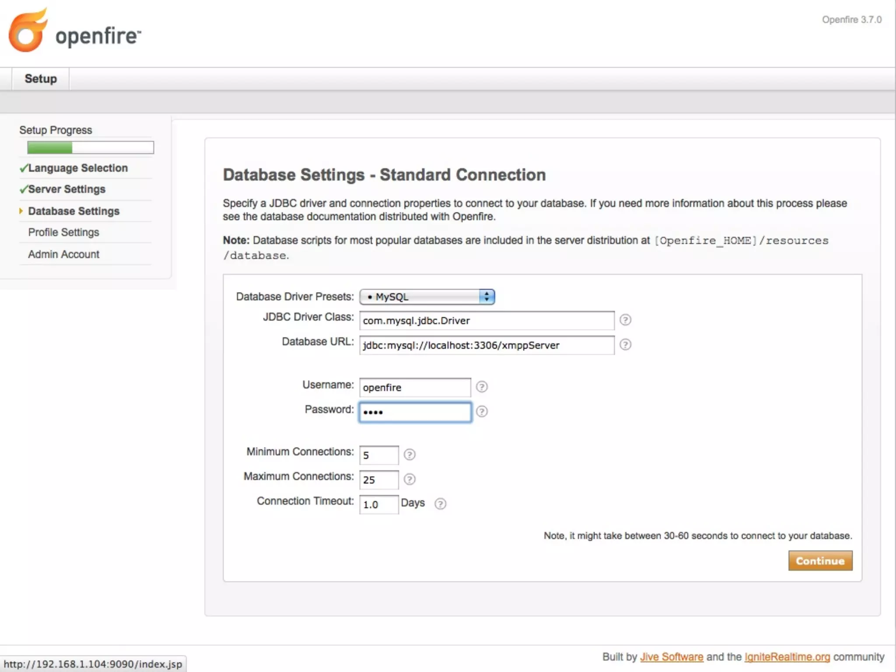This screenshot has height=672, width=896.
Task: Click help icon next to Password field
Action: [x=482, y=412]
